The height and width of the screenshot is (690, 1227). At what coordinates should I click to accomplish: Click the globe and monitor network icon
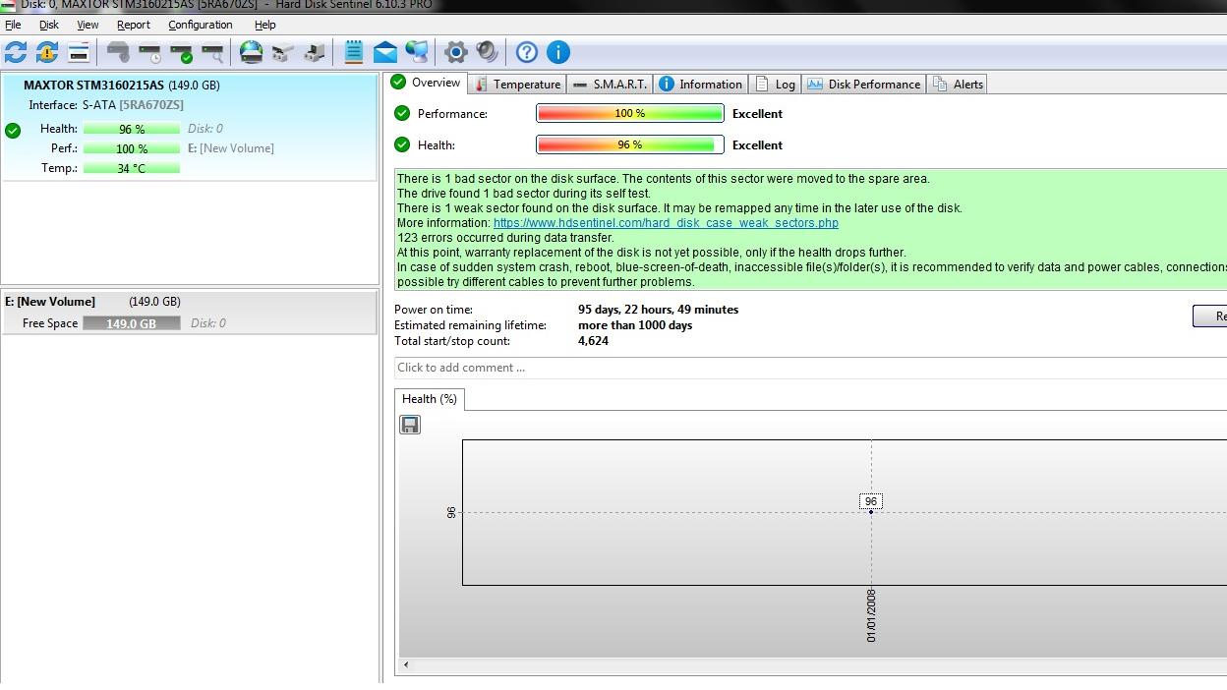pos(417,52)
